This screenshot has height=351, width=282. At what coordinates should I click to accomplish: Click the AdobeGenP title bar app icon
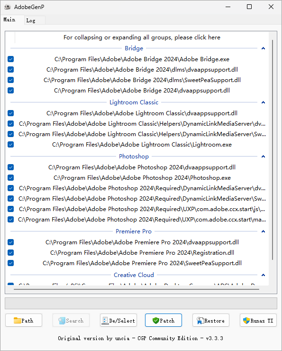click(8, 7)
